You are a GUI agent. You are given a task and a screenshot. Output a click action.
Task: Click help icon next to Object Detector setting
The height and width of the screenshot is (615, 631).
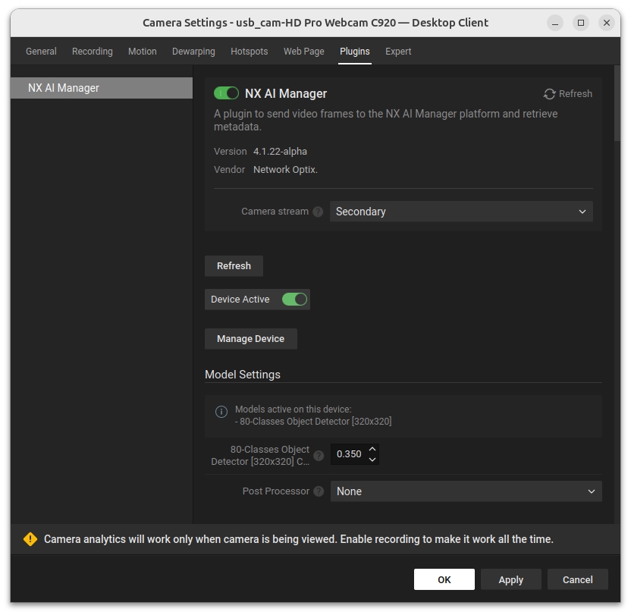319,456
